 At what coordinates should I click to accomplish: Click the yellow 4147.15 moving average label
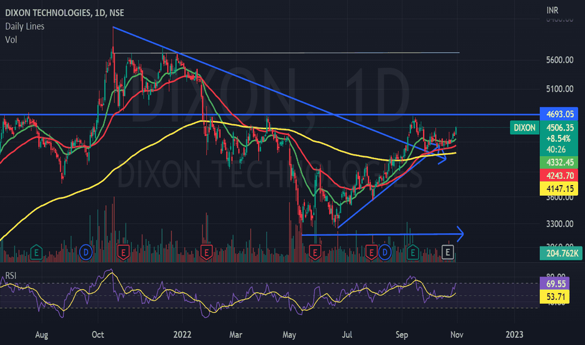(x=559, y=189)
